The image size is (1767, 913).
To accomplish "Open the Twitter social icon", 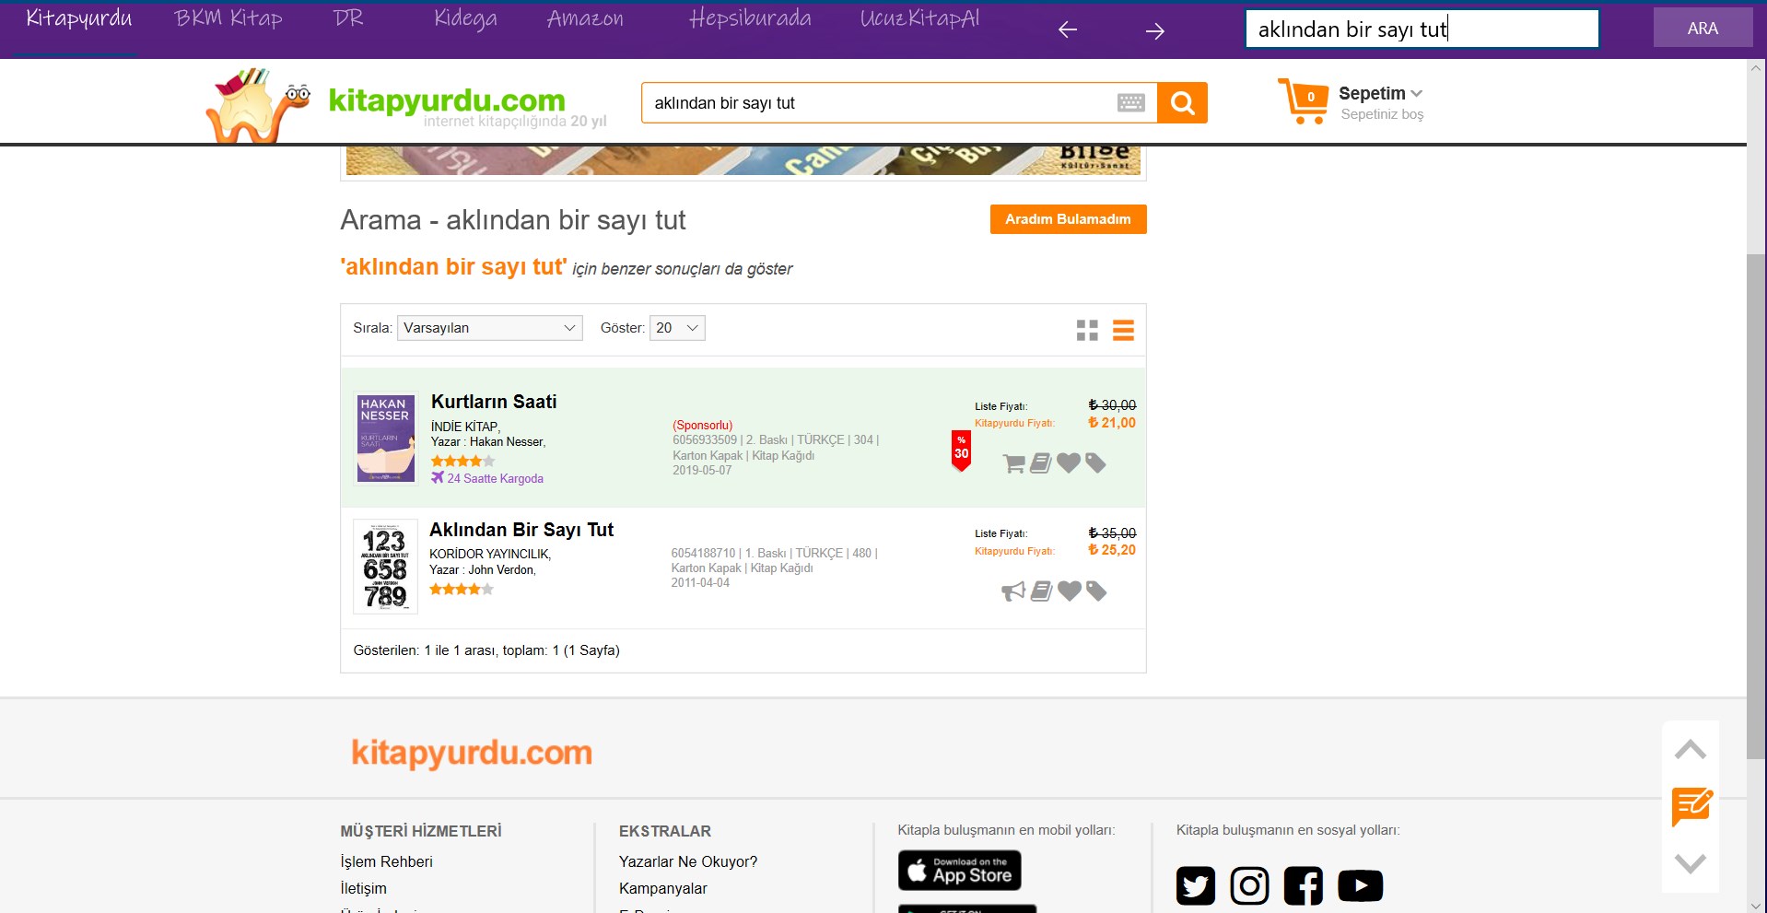I will 1196,886.
